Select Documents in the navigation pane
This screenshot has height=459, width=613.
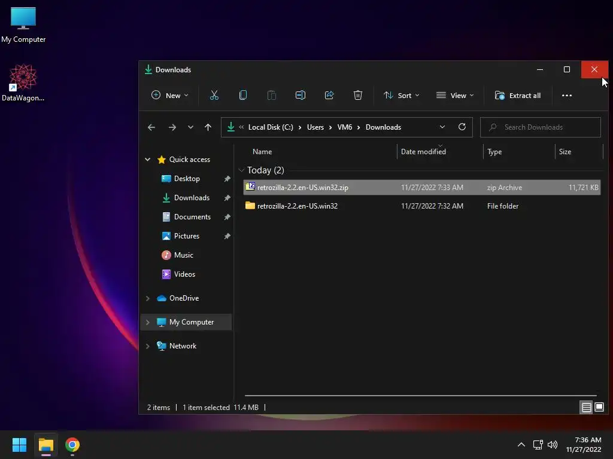192,217
